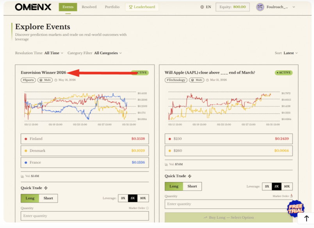314x228 pixels.
Task: Click the FREE TRIAL badge
Action: point(295,209)
